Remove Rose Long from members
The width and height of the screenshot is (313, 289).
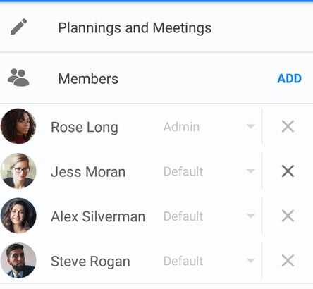288,127
